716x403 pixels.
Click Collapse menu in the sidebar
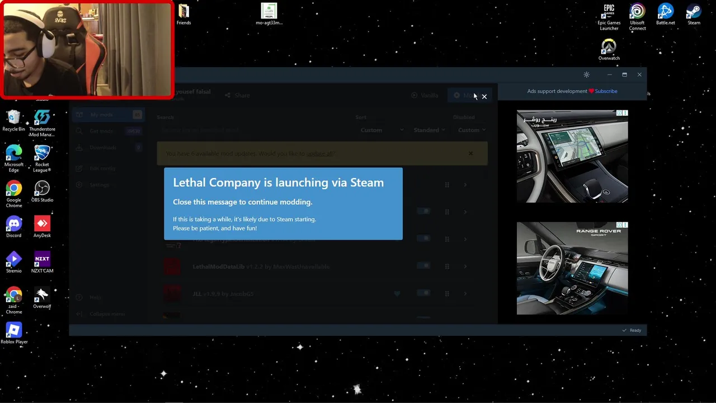pyautogui.click(x=109, y=314)
